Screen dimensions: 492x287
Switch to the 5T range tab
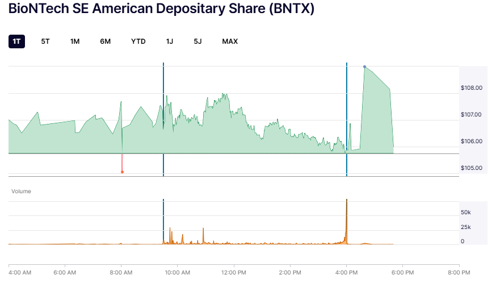point(45,41)
